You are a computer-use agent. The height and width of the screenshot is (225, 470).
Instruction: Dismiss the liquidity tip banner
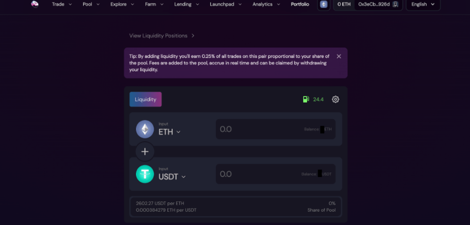click(x=339, y=56)
